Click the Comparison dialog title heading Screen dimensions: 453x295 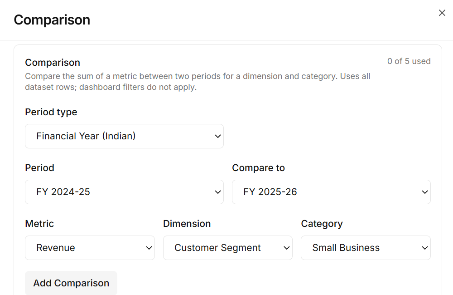pos(52,20)
